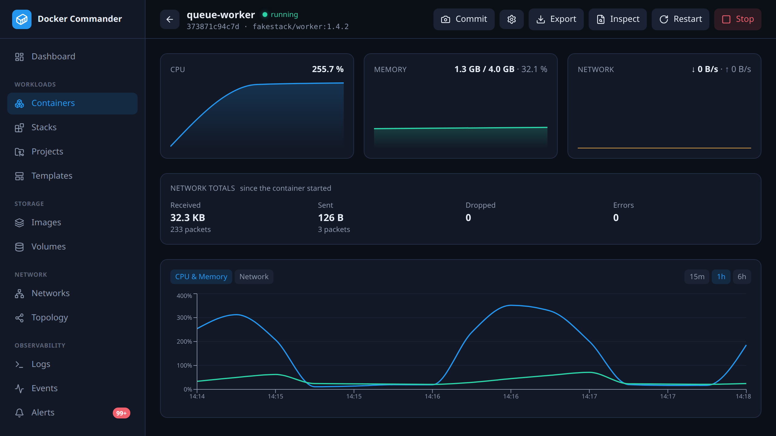776x436 pixels.
Task: Open the Dashboard page
Action: 72,57
